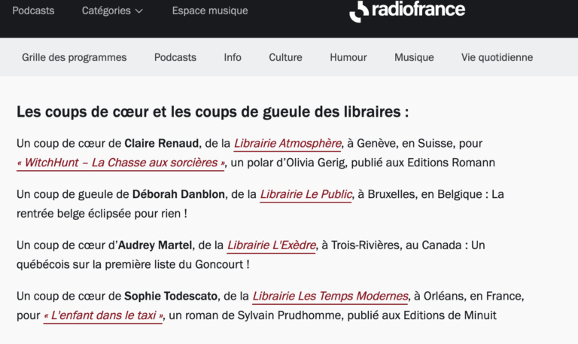This screenshot has height=344, width=578.
Task: Open Podcasts in the top black bar
Action: pyautogui.click(x=33, y=11)
